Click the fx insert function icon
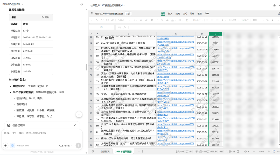This screenshot has width=280, height=155. tap(125, 27)
